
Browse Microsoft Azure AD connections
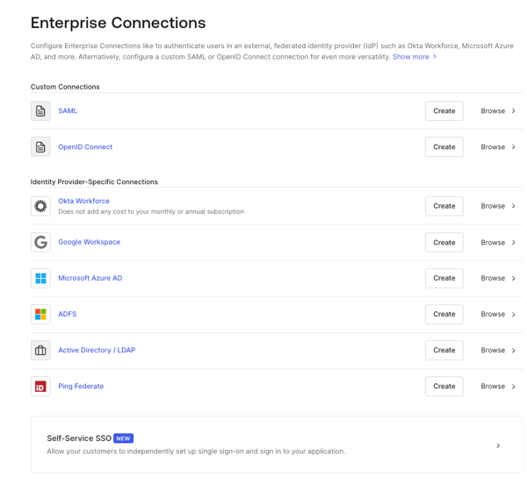point(498,278)
